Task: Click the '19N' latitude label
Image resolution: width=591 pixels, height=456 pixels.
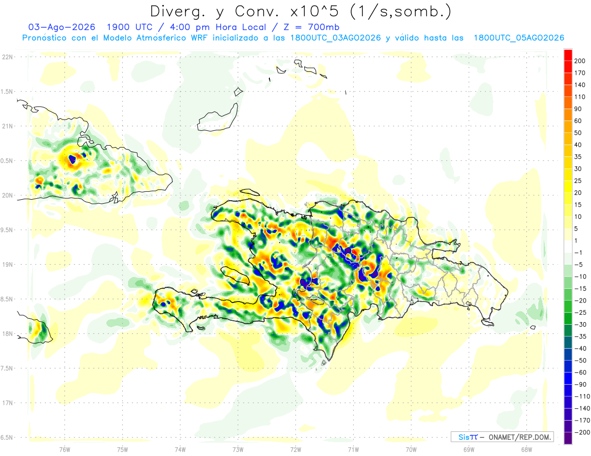Action: click(x=7, y=264)
